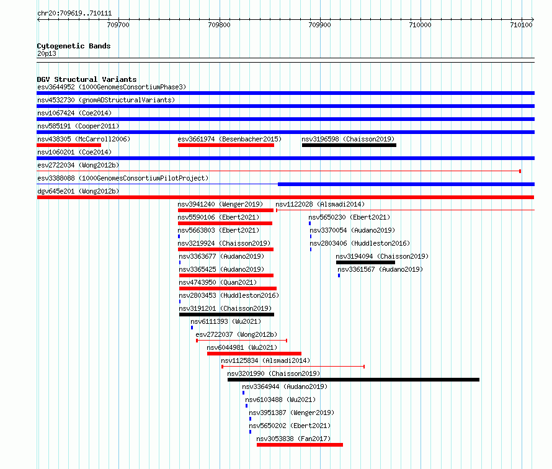Image resolution: width=552 pixels, height=469 pixels.
Task: Click nsv3951387 (Wenger2019) label
Action: click(x=292, y=413)
